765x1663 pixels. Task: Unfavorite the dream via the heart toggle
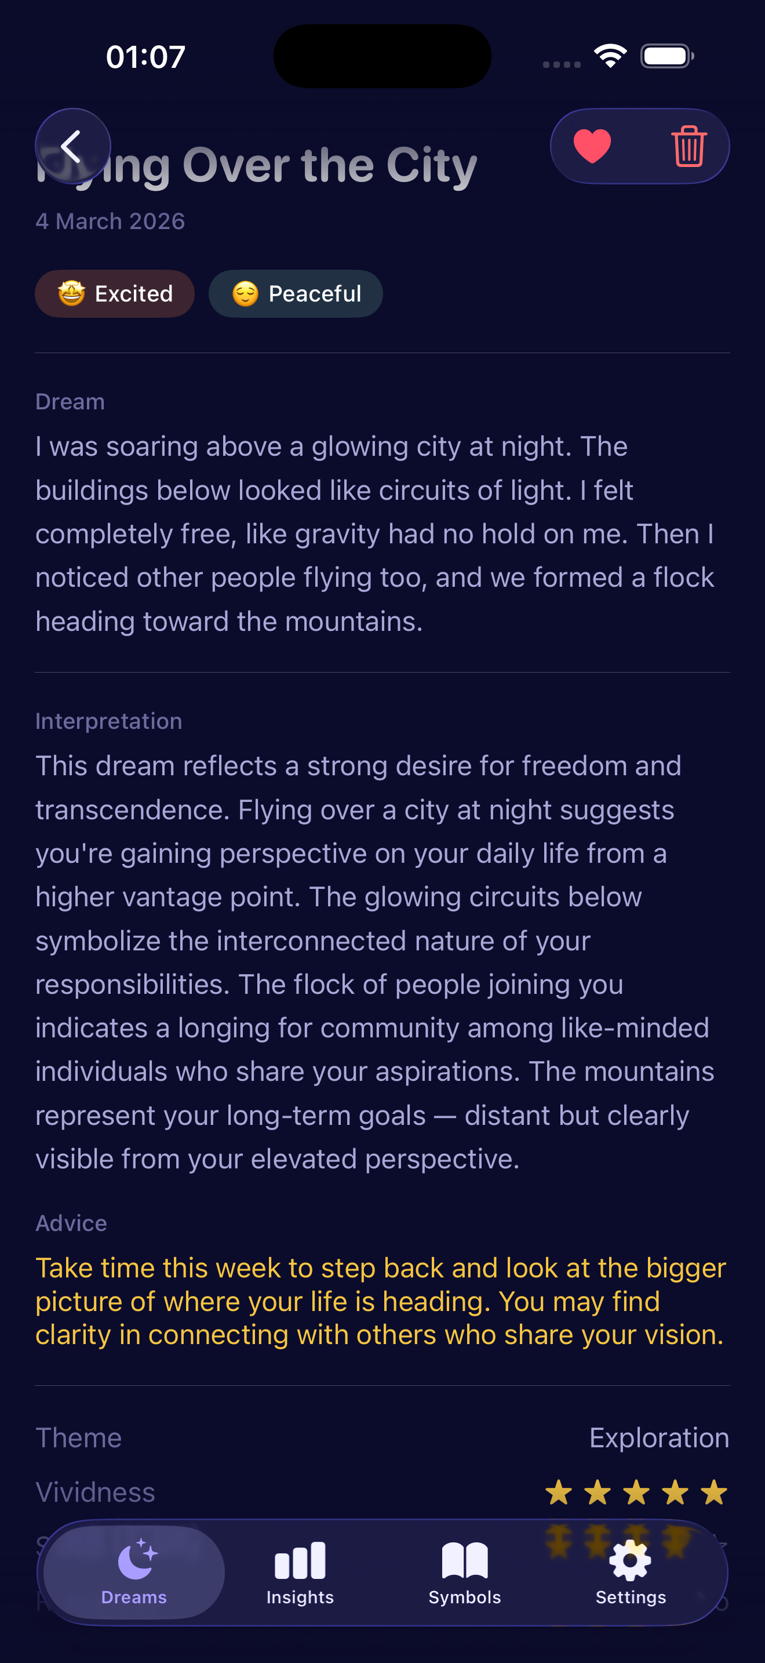click(x=592, y=146)
